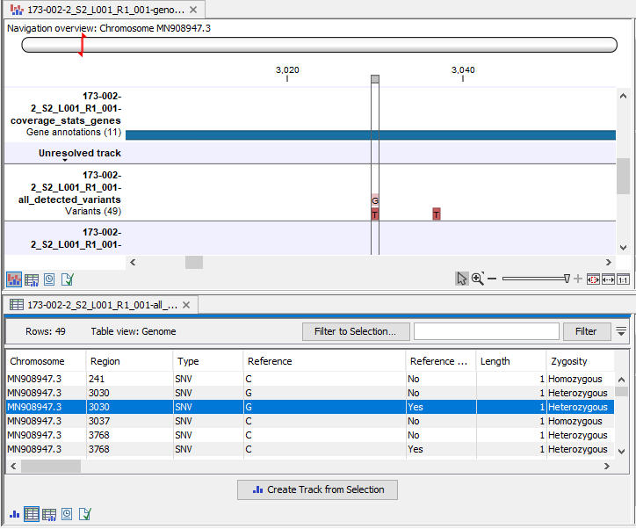The width and height of the screenshot is (636, 529).
Task: Open the table settings menu beside Filter
Action: click(621, 331)
